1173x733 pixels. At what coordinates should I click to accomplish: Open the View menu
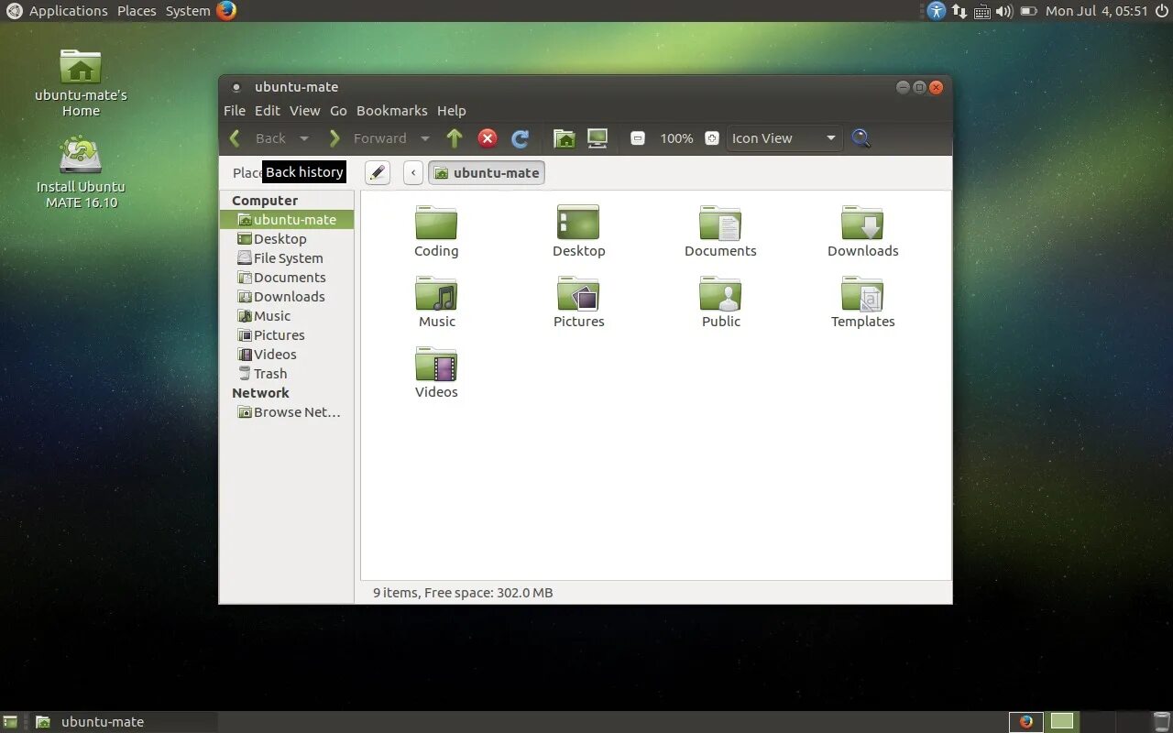tap(305, 111)
